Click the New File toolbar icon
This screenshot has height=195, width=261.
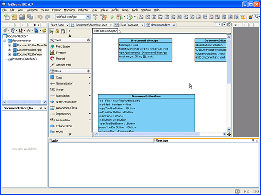click(7, 17)
